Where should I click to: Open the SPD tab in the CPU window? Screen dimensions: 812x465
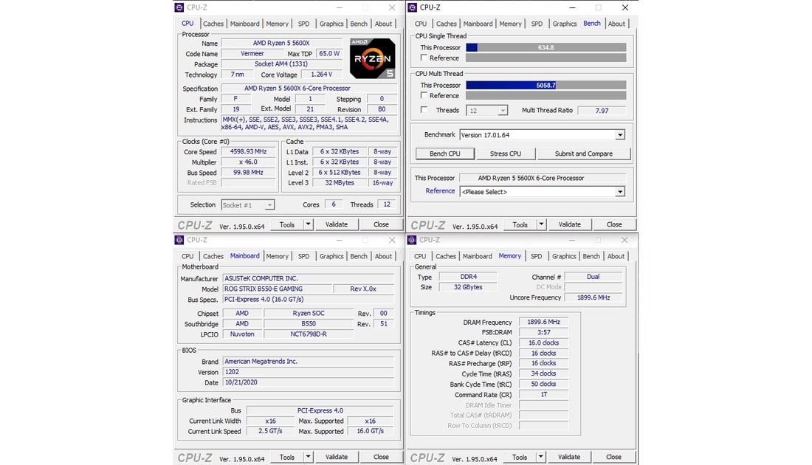click(304, 24)
